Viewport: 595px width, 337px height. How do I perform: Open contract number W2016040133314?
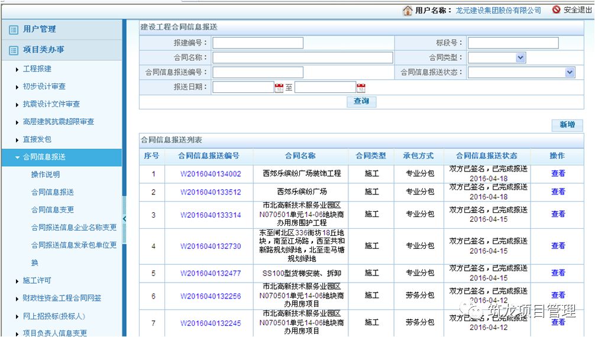point(211,215)
